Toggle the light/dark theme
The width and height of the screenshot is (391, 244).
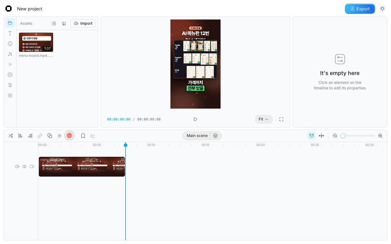382,9
